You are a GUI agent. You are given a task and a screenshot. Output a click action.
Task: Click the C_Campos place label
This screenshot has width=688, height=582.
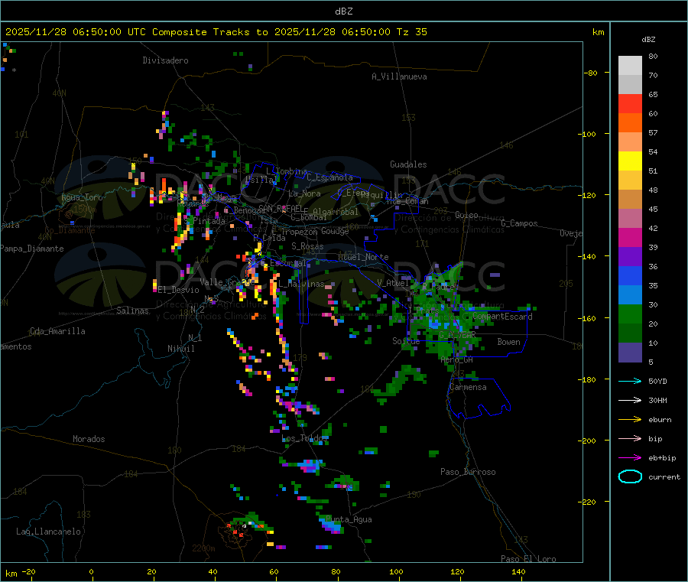520,223
